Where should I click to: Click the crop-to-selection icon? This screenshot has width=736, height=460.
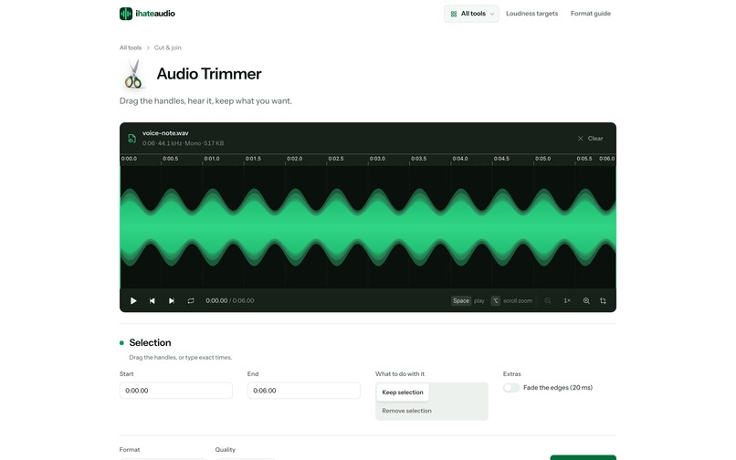[x=604, y=301]
